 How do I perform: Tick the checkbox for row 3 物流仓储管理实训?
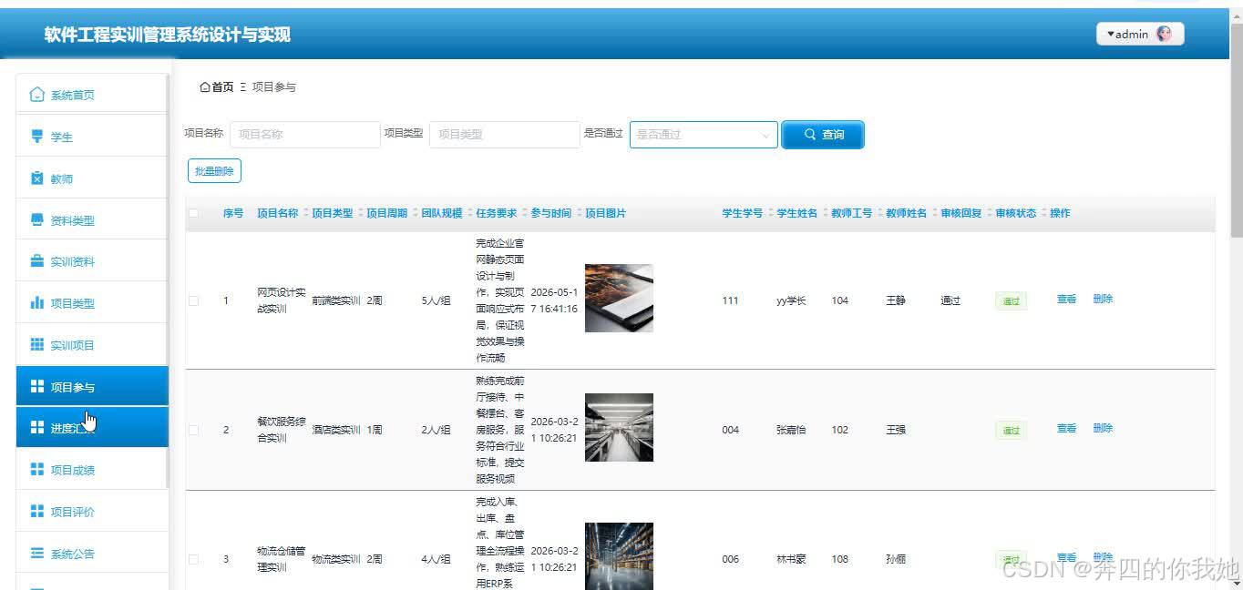click(x=193, y=559)
